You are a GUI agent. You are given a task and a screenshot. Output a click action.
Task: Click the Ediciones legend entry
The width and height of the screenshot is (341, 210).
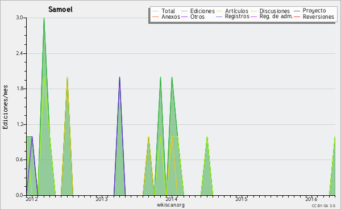(198, 11)
